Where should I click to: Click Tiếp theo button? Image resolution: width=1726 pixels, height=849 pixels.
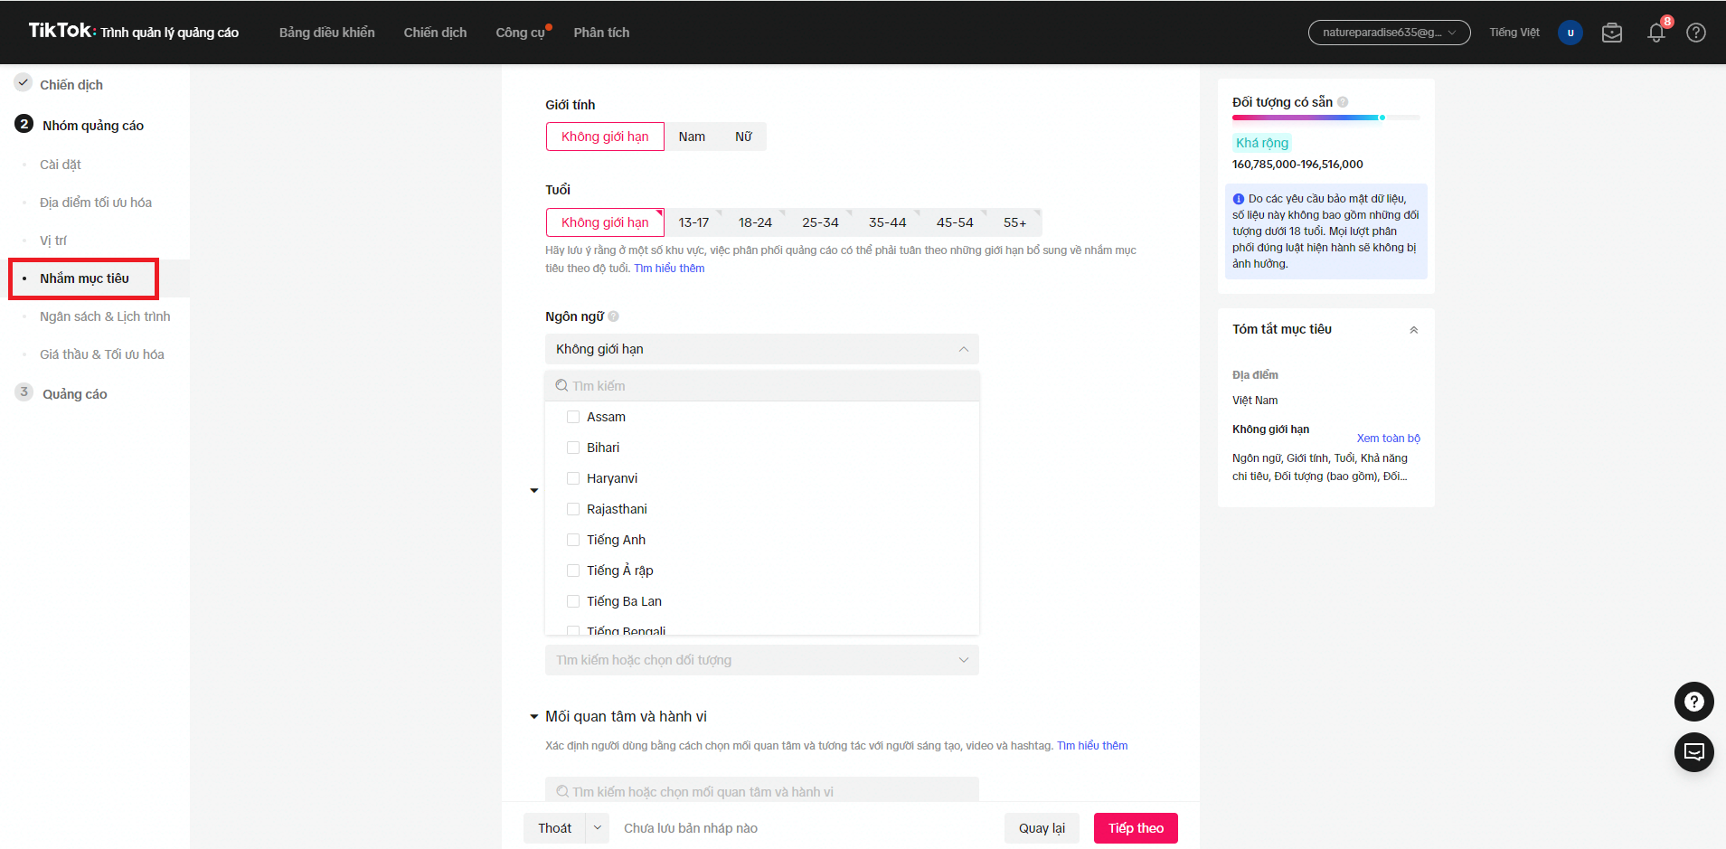click(1136, 828)
